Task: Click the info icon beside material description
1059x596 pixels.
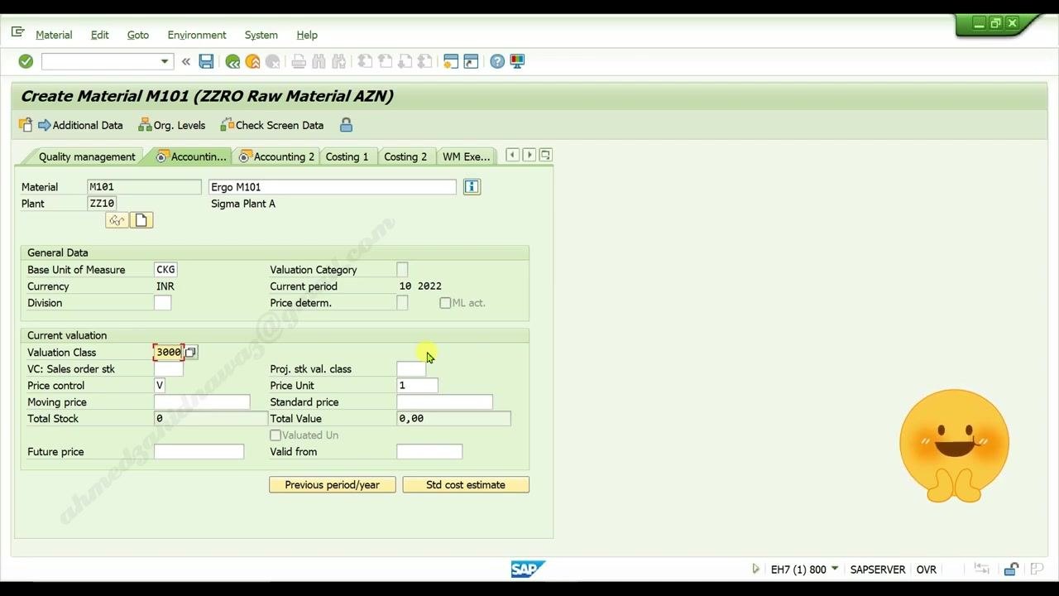Action: (472, 187)
